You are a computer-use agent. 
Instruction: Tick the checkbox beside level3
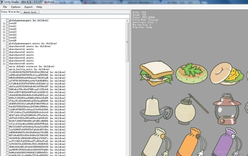[x=7, y=32]
